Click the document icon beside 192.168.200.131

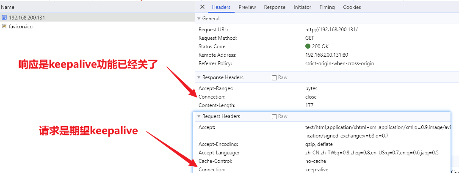click(x=4, y=18)
